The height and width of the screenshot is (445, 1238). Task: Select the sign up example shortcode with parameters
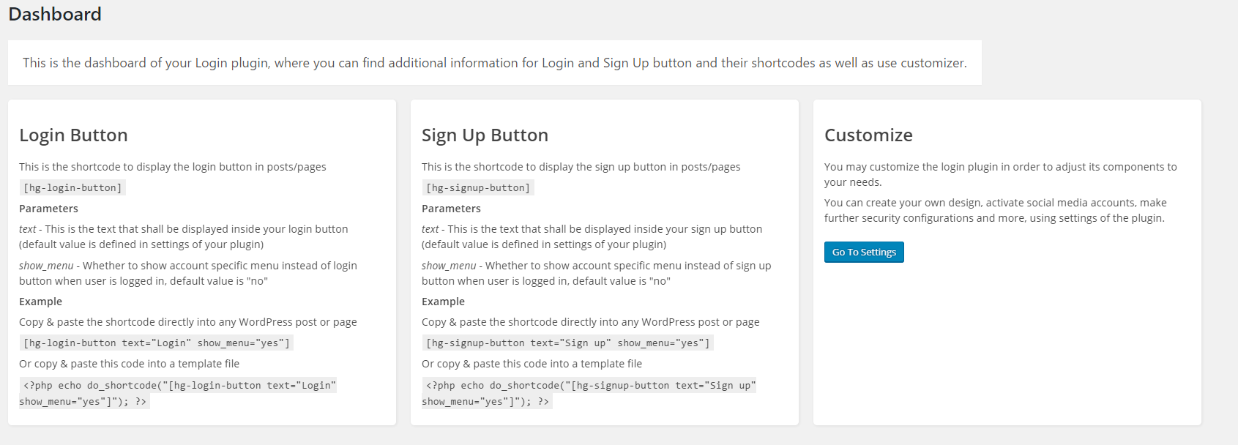566,342
